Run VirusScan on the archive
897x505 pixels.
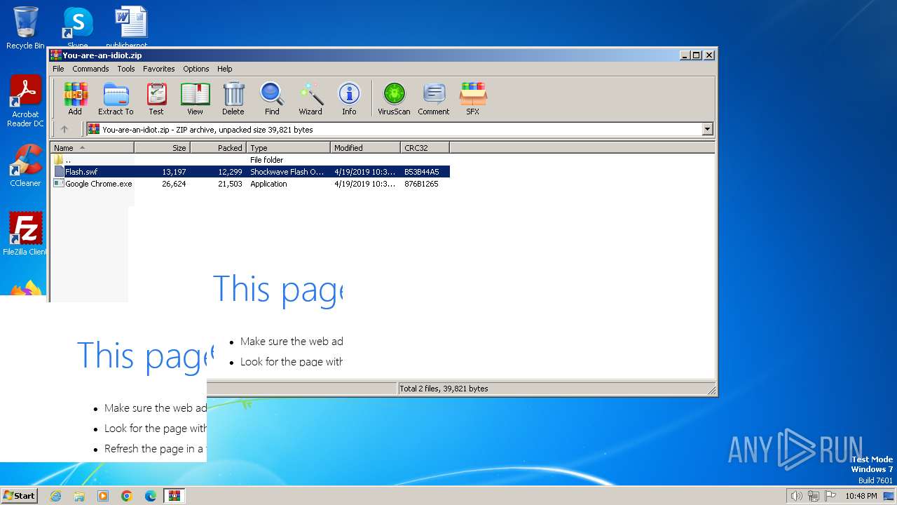point(394,98)
